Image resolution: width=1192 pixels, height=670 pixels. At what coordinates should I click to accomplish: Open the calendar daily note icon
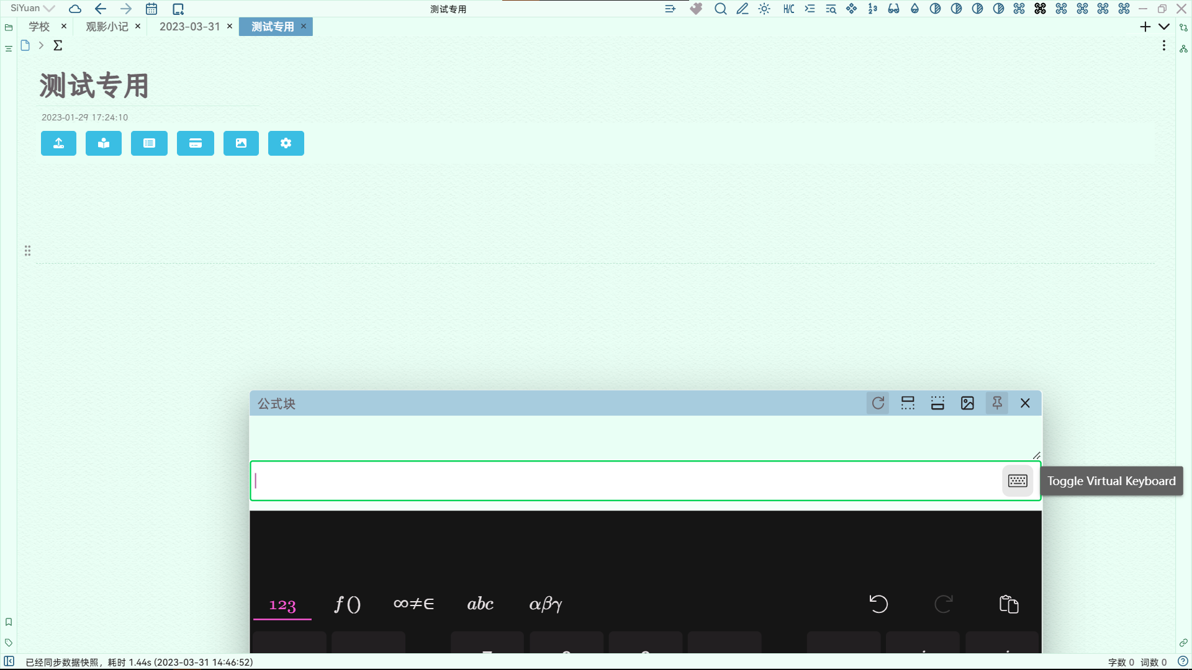coord(151,9)
